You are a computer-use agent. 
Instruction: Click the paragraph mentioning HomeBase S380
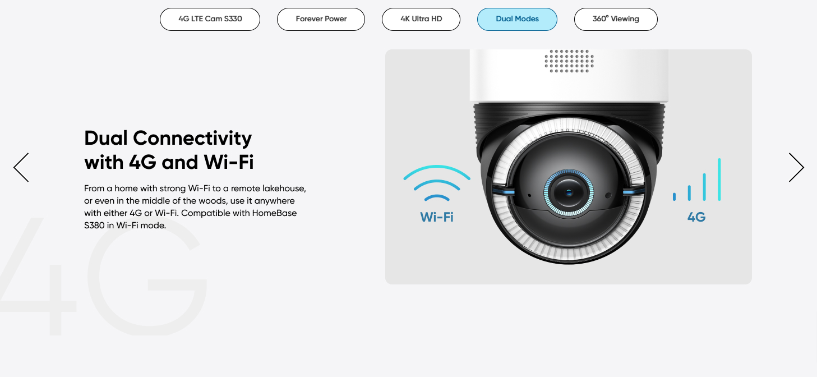(x=196, y=207)
